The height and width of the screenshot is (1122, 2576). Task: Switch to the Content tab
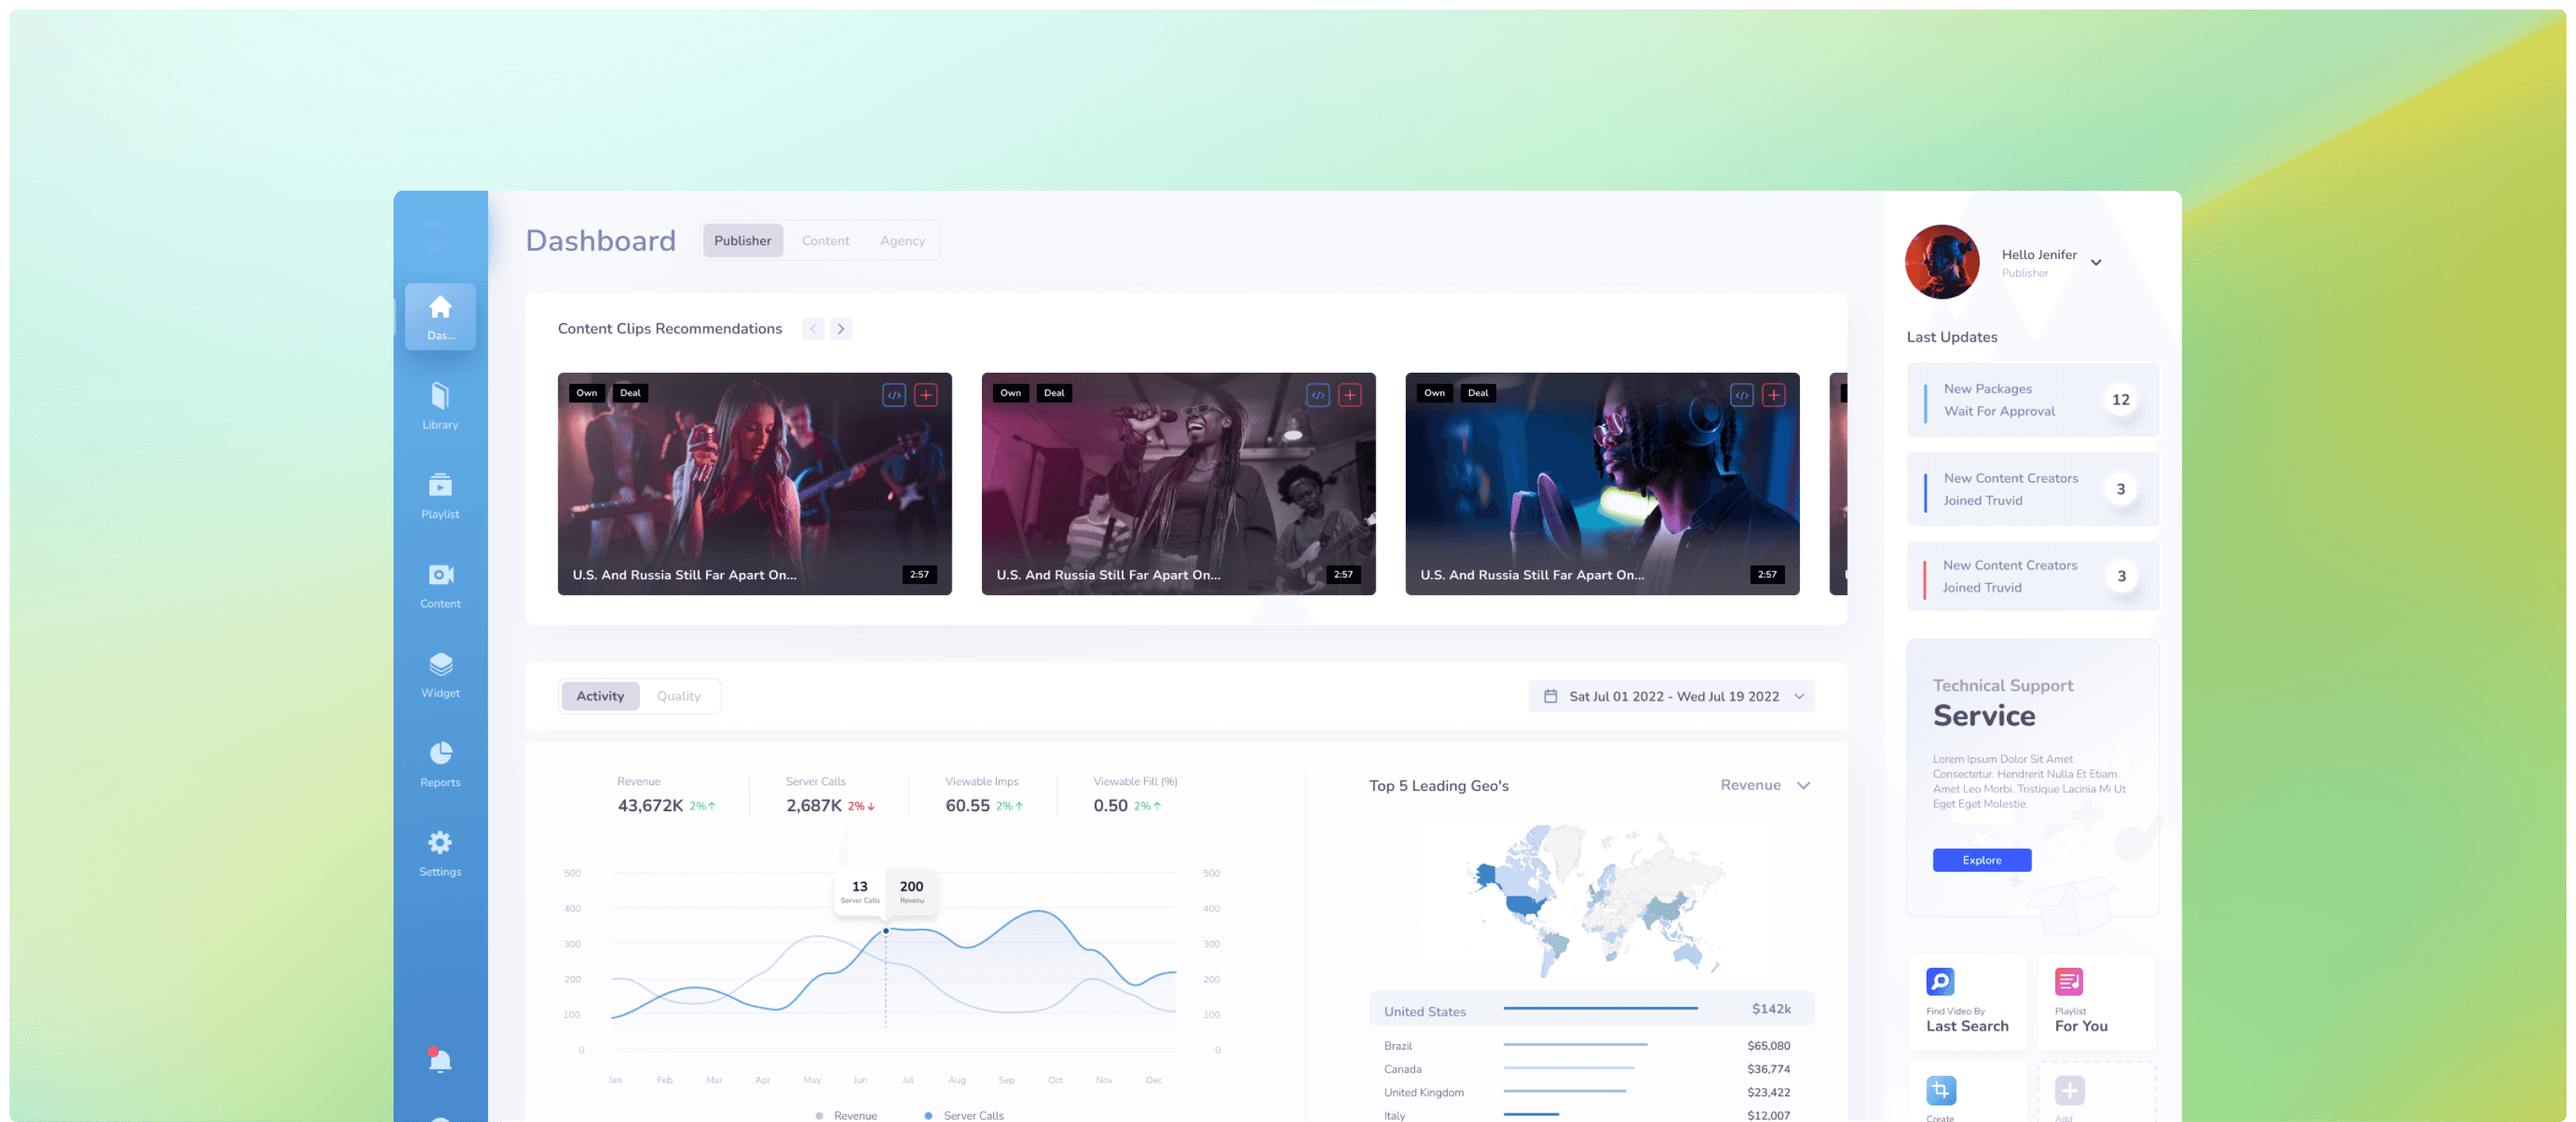[825, 241]
